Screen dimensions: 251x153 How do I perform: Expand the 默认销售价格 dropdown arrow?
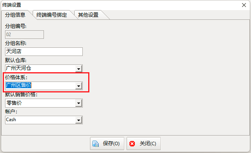[78, 103]
